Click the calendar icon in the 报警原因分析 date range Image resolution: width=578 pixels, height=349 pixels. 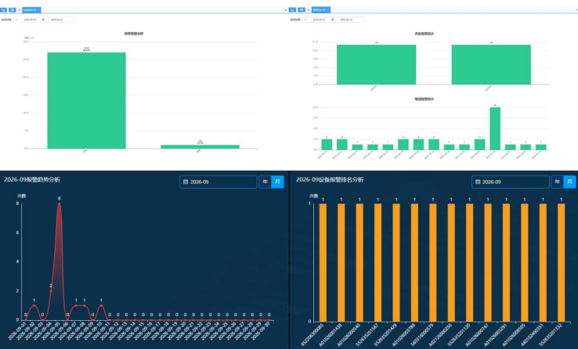[x=16, y=20]
